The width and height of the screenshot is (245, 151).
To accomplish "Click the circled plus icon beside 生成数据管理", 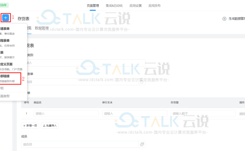I will (x=224, y=19).
